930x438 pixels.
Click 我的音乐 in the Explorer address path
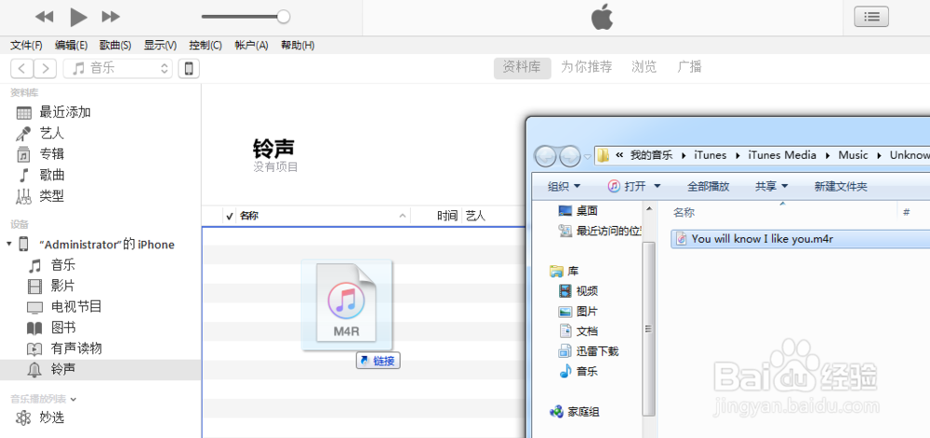(651, 155)
